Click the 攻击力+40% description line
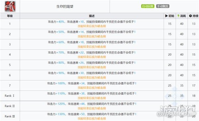 click(x=92, y=22)
